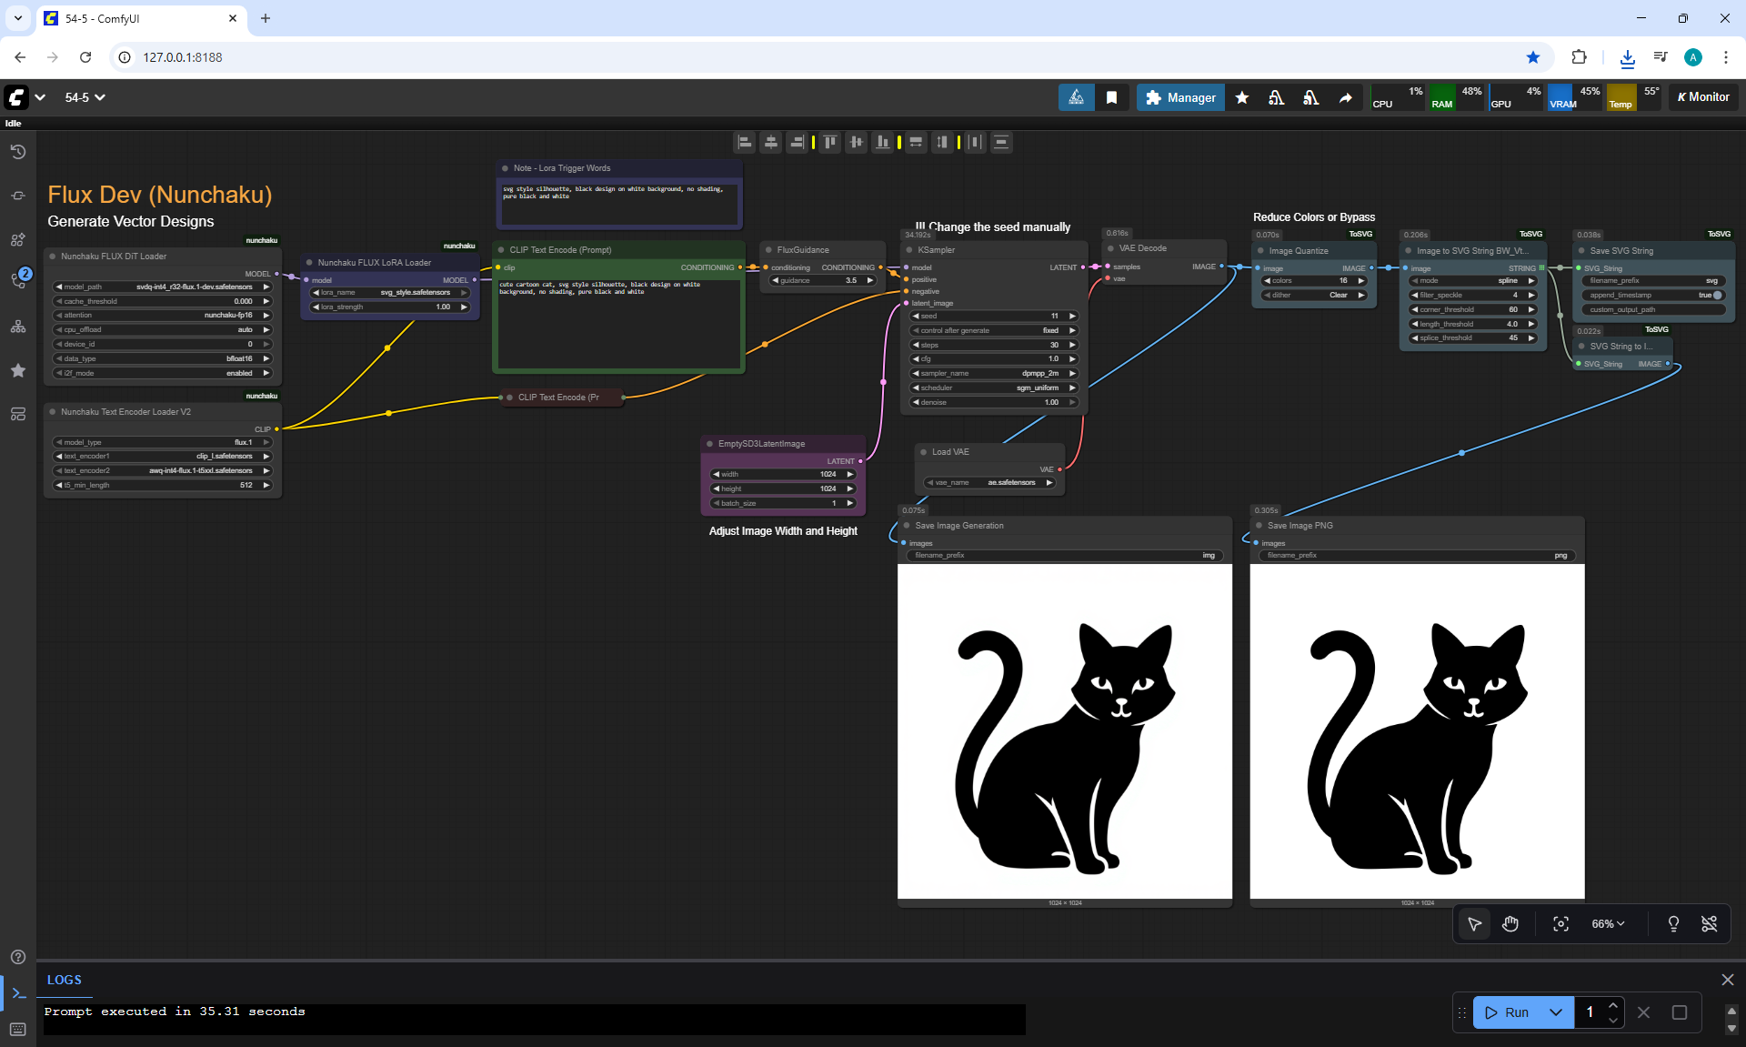1746x1047 pixels.
Task: Click the lora_strength value slider
Action: click(390, 307)
